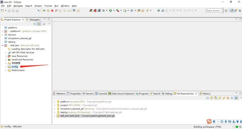Select the JavaScript Resources item
242x129 pixels.
tap(22, 59)
